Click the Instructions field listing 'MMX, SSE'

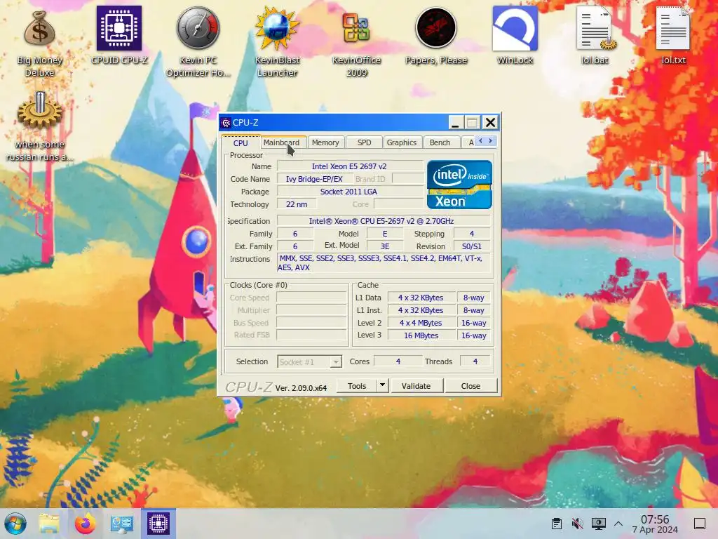tap(384, 263)
